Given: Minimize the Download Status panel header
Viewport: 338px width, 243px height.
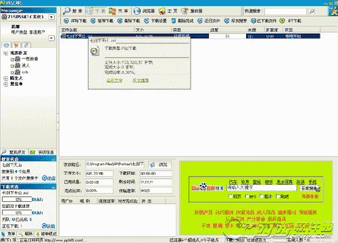Looking at the screenshot, I should click(x=53, y=187).
